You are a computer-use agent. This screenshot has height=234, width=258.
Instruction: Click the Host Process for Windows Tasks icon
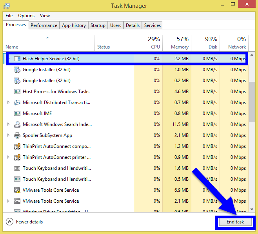click(x=17, y=92)
